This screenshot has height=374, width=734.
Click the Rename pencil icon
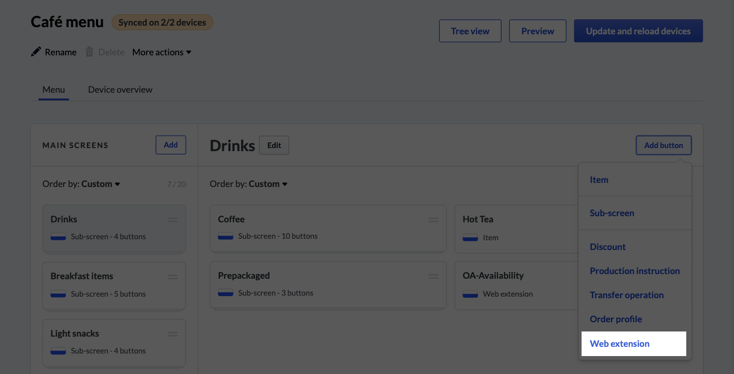pyautogui.click(x=35, y=51)
